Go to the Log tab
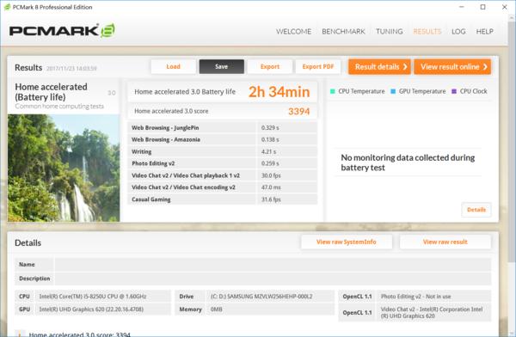 coord(458,31)
